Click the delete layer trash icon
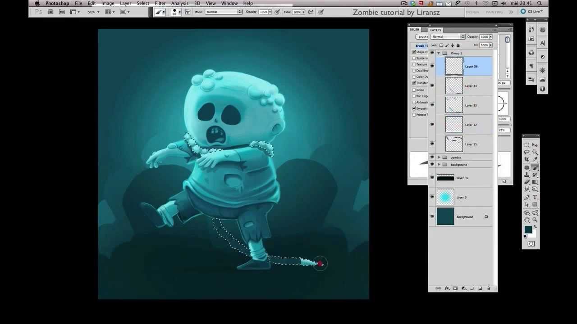The image size is (577, 324). pyautogui.click(x=489, y=288)
